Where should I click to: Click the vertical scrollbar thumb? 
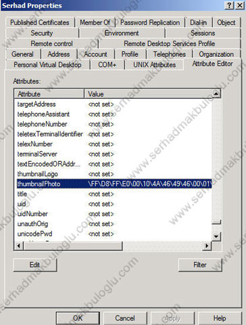[216, 222]
